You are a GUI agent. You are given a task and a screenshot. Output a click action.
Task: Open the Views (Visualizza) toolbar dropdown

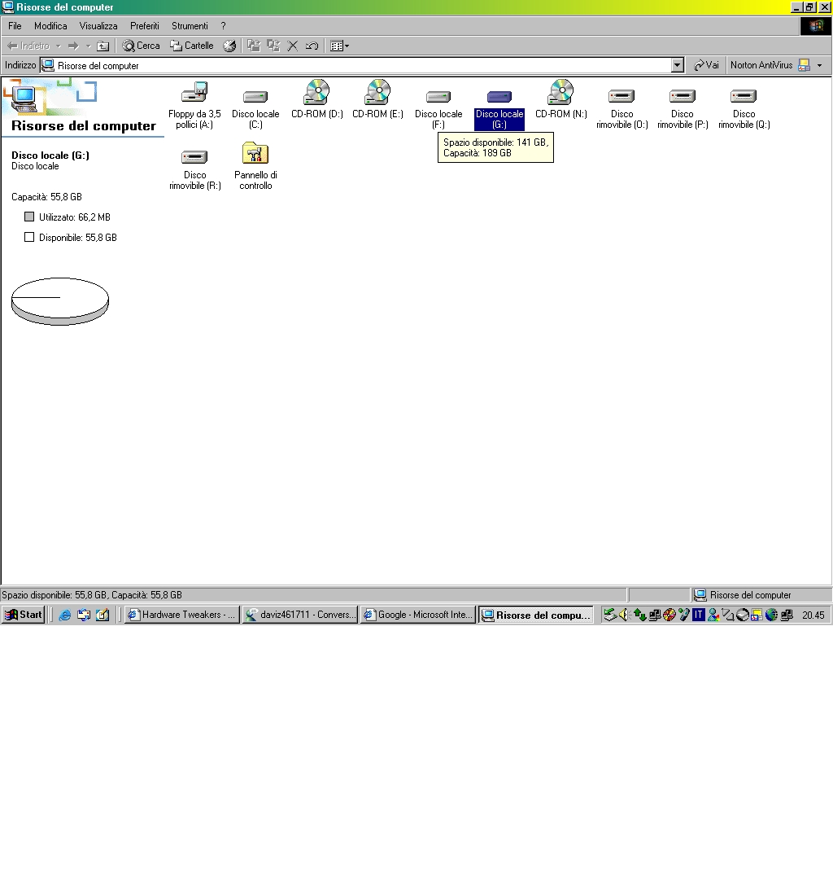[339, 46]
